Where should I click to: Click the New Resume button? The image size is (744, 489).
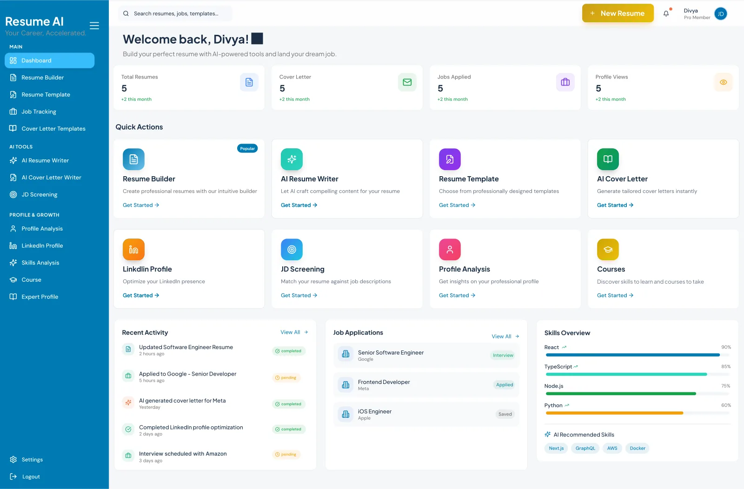pyautogui.click(x=618, y=13)
